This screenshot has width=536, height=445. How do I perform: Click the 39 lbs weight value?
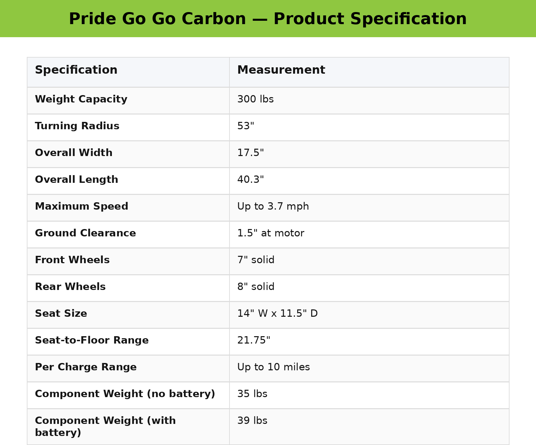[x=252, y=421]
